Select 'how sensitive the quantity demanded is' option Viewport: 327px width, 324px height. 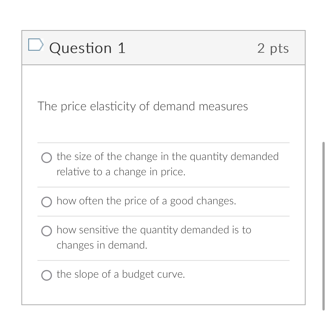pyautogui.click(x=47, y=231)
